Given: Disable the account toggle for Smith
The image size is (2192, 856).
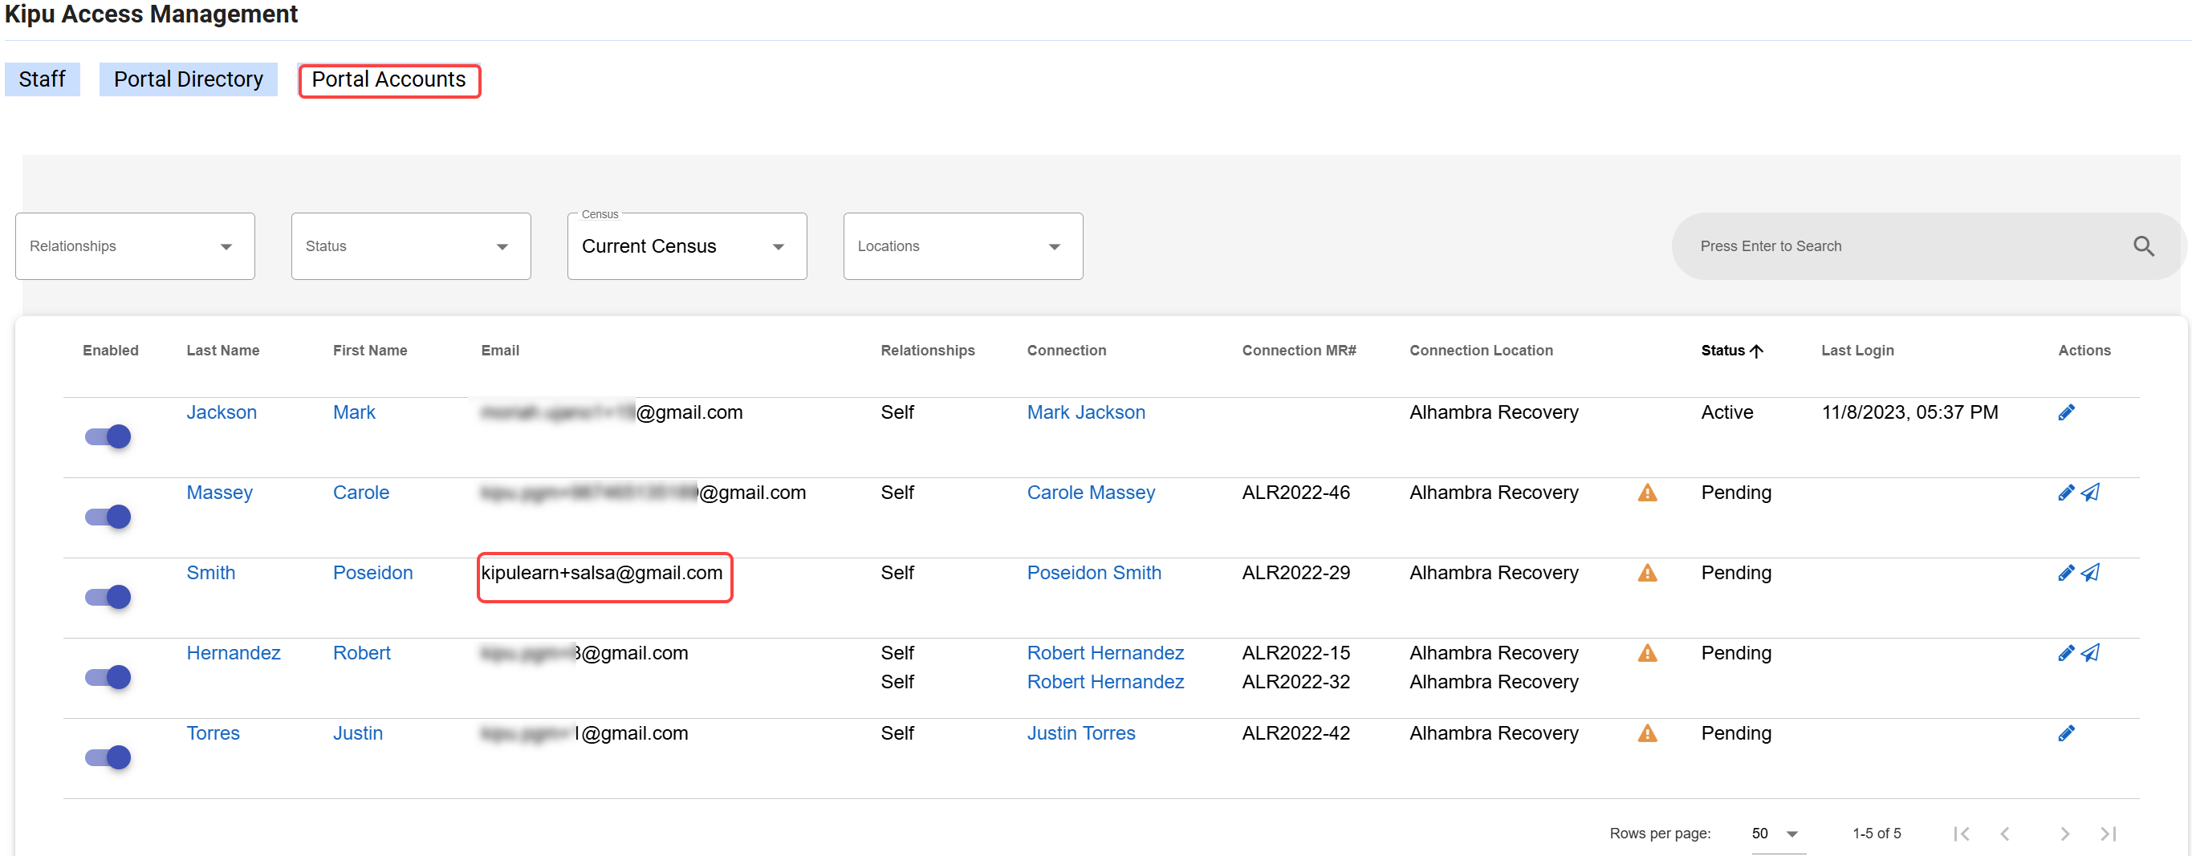Looking at the screenshot, I should [x=108, y=598].
